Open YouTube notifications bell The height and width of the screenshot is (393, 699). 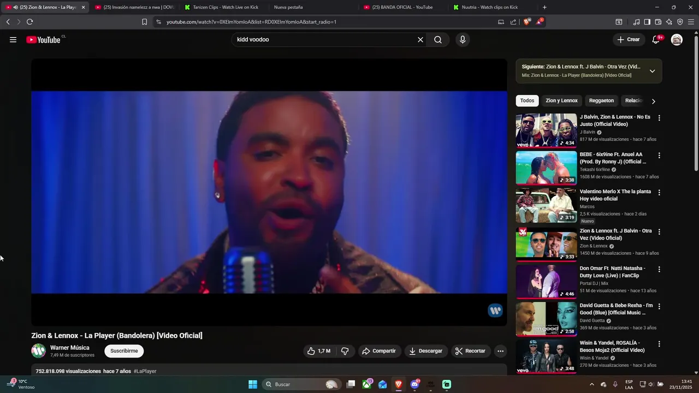point(656,39)
